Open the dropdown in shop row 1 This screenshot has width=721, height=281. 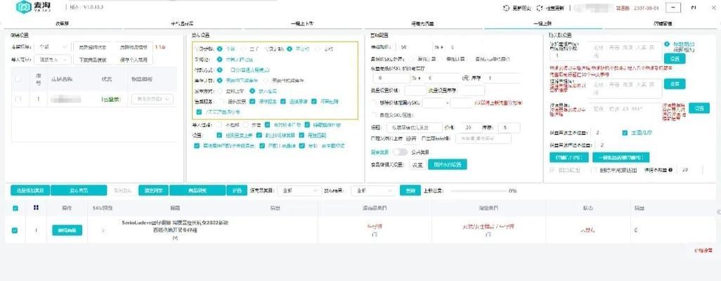click(x=152, y=98)
